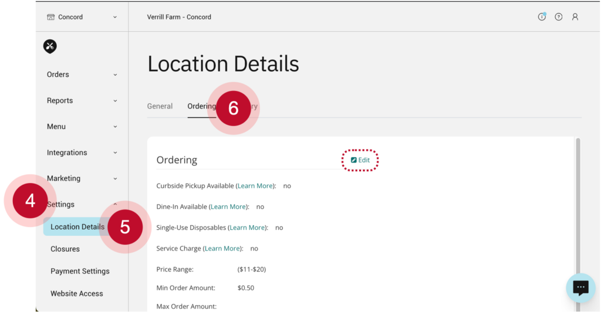Click the store icon beside Concord
The width and height of the screenshot is (601, 315).
click(51, 17)
